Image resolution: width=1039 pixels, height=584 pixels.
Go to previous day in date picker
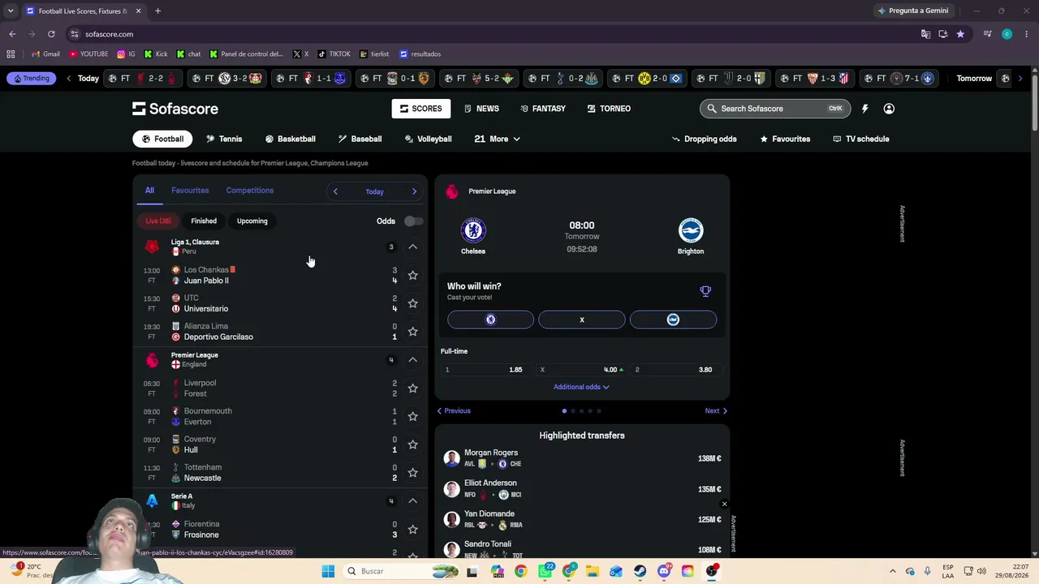(335, 191)
